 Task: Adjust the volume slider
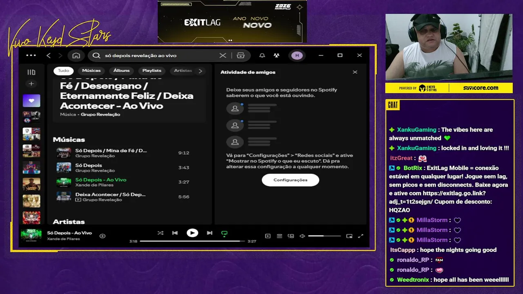[324, 236]
